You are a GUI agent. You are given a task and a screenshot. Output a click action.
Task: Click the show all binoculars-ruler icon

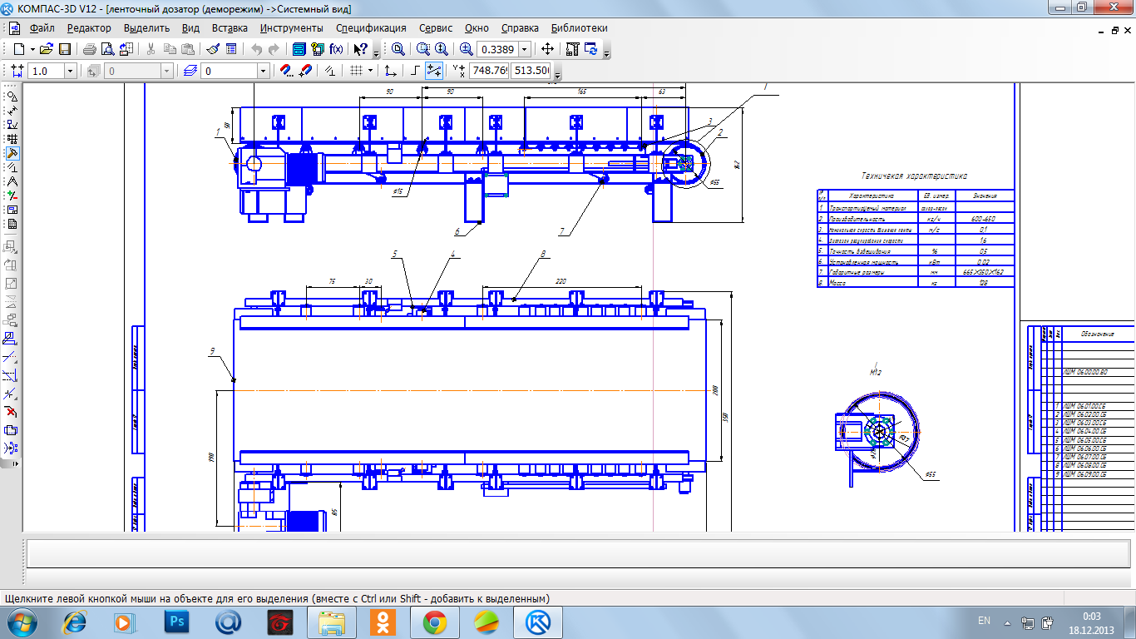point(572,49)
